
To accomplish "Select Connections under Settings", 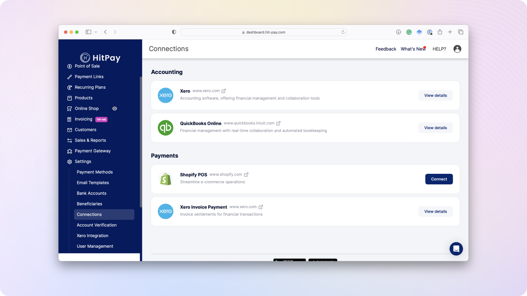I will pyautogui.click(x=104, y=214).
